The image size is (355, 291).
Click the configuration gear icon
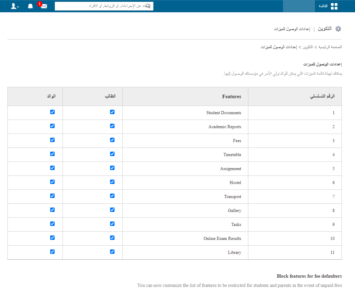pos(338,29)
